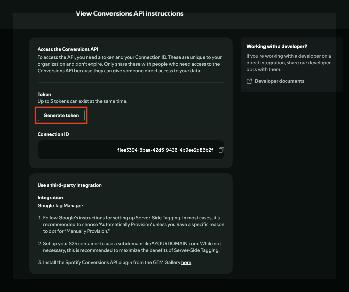The image size is (349, 292).
Task: Click the 'Up to 3 tokens' note
Action: [82, 101]
